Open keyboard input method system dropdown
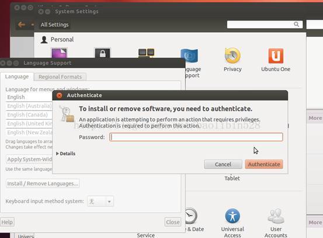Viewport: 323px width, 238px height. click(100, 201)
